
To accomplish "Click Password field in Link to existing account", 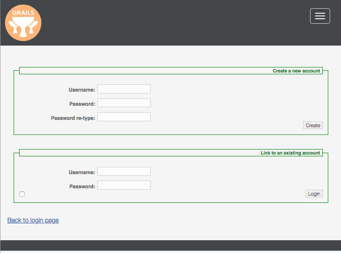I will [124, 185].
